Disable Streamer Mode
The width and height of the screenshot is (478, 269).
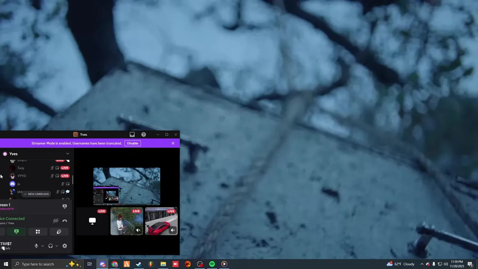(133, 143)
